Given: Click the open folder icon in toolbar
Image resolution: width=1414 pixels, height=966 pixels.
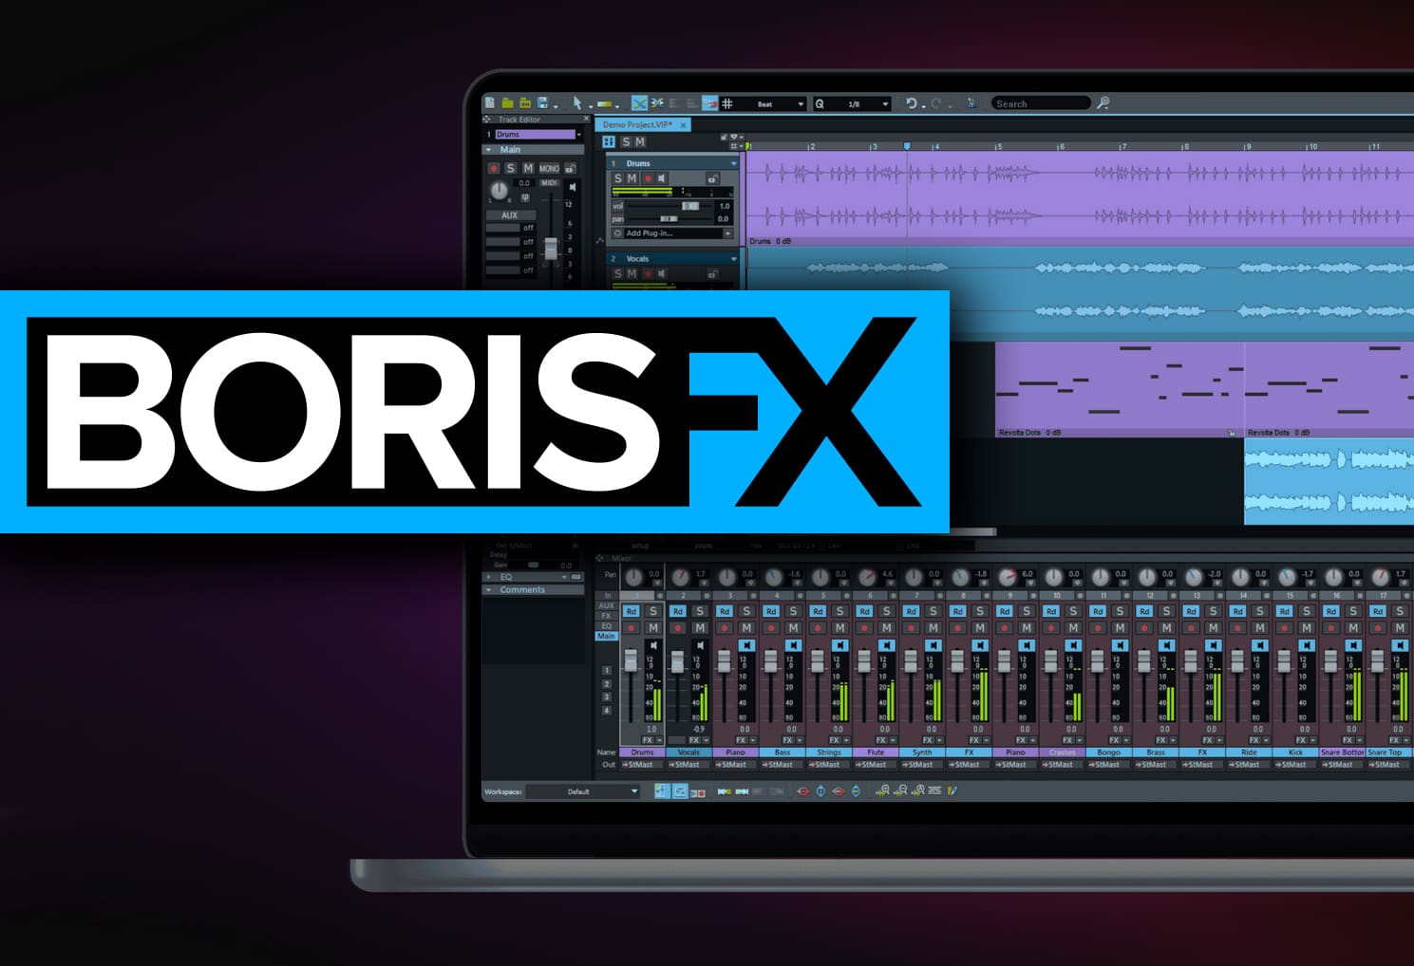Looking at the screenshot, I should 508,103.
